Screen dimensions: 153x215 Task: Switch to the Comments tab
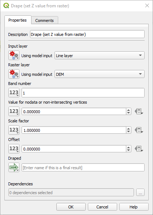(x=45, y=21)
